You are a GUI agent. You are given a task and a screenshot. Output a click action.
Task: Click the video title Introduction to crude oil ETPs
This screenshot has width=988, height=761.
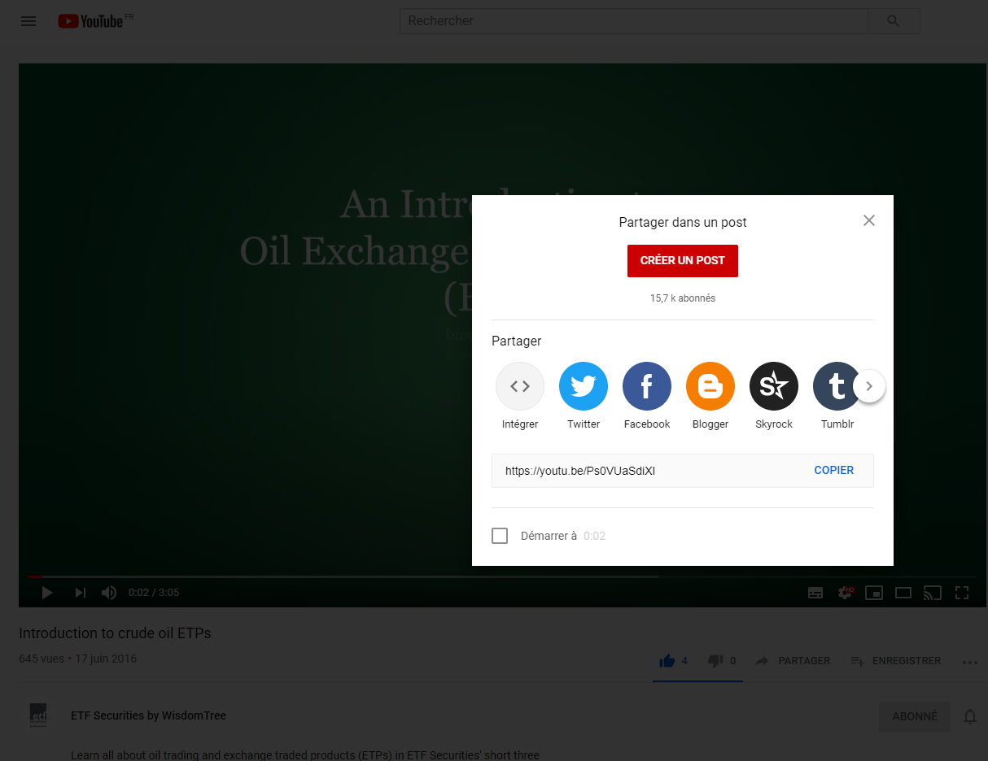pyautogui.click(x=115, y=633)
